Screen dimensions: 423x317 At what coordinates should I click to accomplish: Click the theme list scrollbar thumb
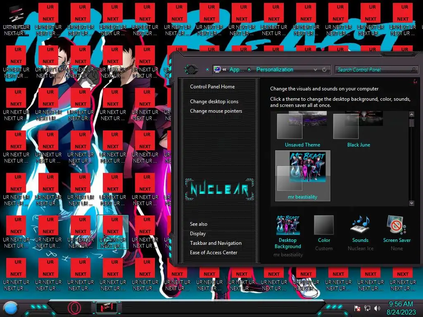coord(411,123)
